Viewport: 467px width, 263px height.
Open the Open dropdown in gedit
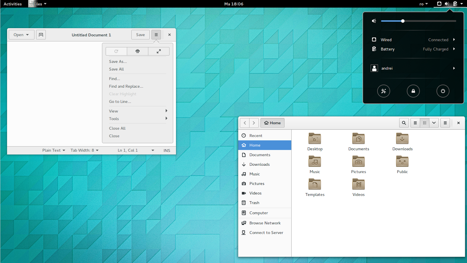point(21,34)
